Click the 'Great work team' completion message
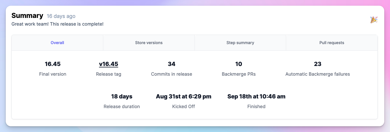This screenshot has width=390, height=132. [58, 24]
